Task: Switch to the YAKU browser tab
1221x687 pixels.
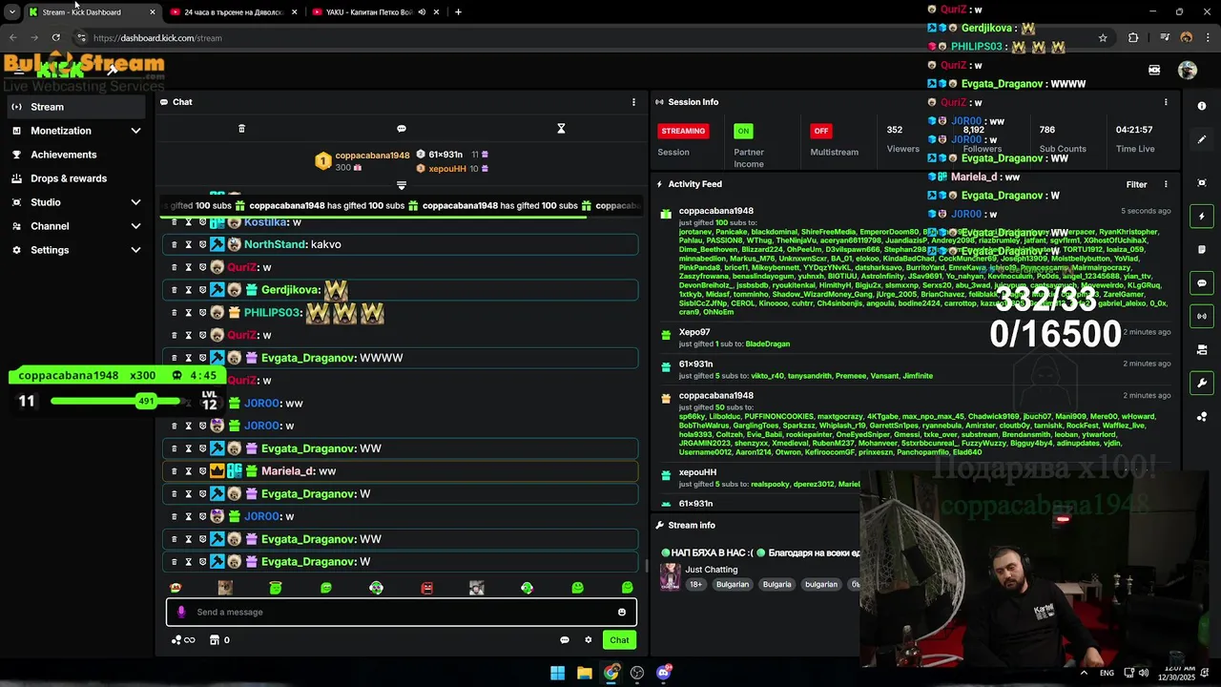Action: [375, 12]
